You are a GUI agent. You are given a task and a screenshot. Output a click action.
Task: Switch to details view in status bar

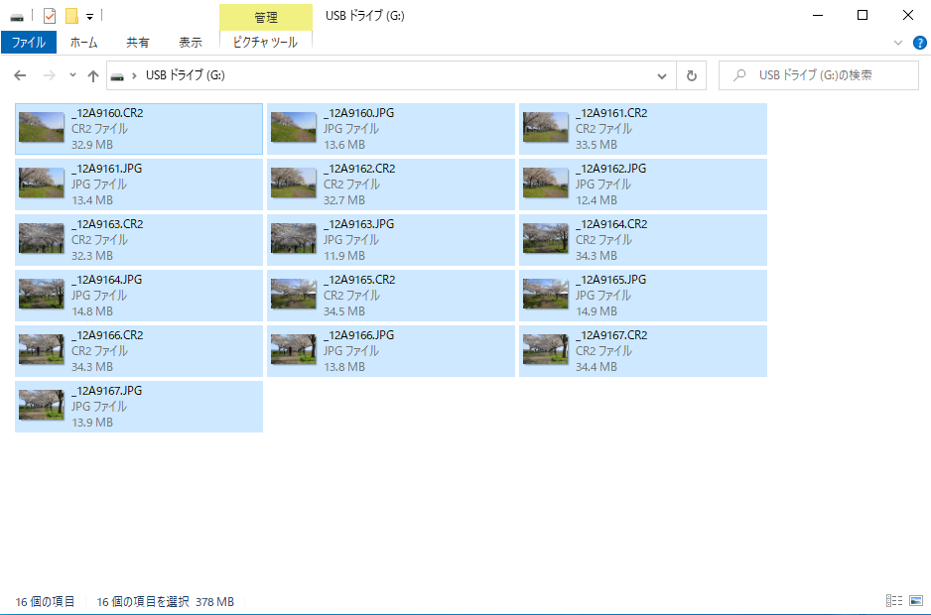[x=893, y=601]
